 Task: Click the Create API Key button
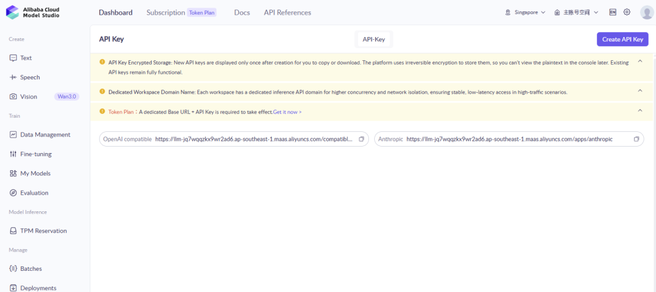(623, 39)
